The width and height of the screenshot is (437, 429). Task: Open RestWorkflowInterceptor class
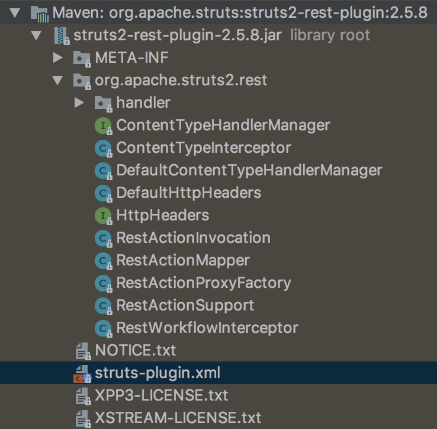(207, 328)
